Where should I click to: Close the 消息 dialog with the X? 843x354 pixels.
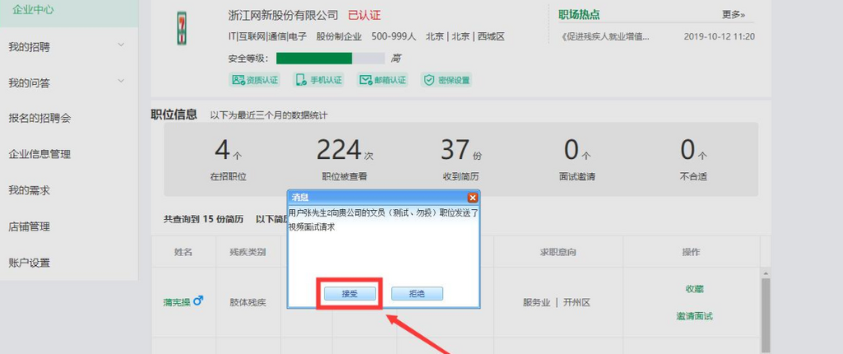tap(472, 198)
